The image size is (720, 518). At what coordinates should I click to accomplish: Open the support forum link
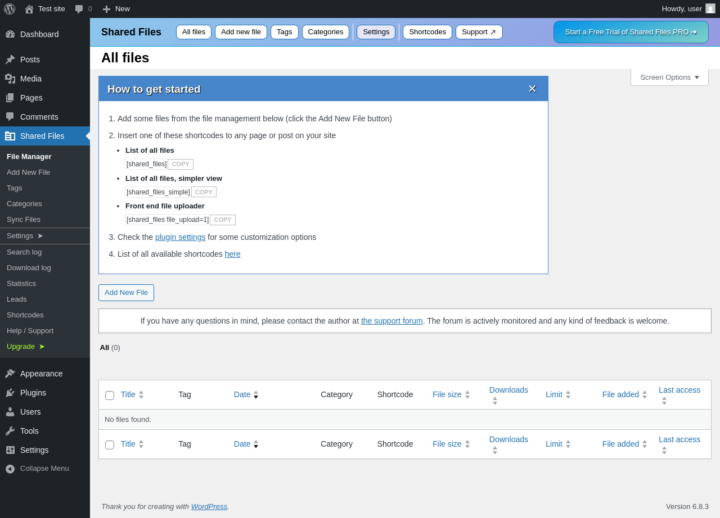[x=392, y=321]
